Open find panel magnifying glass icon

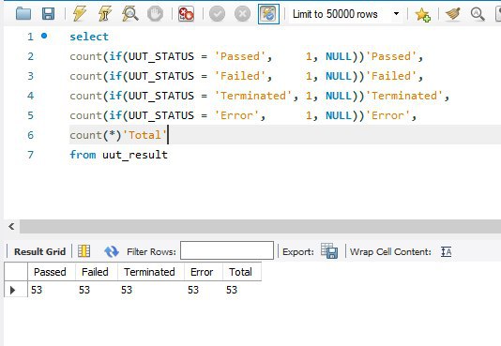(478, 14)
